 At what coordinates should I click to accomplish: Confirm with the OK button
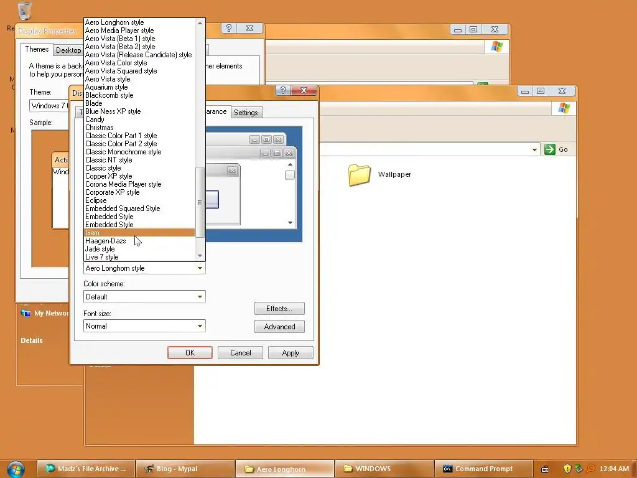click(190, 353)
